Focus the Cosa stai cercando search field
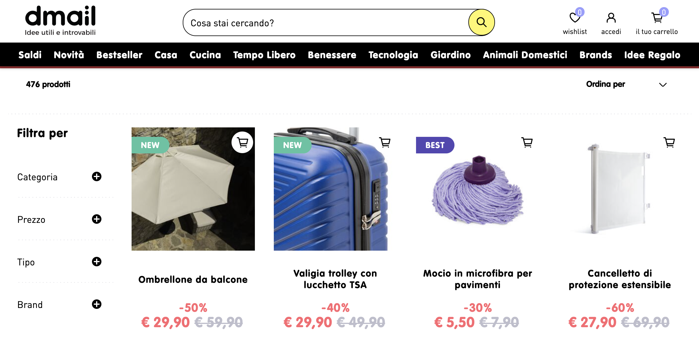The image size is (699, 360). (x=325, y=23)
